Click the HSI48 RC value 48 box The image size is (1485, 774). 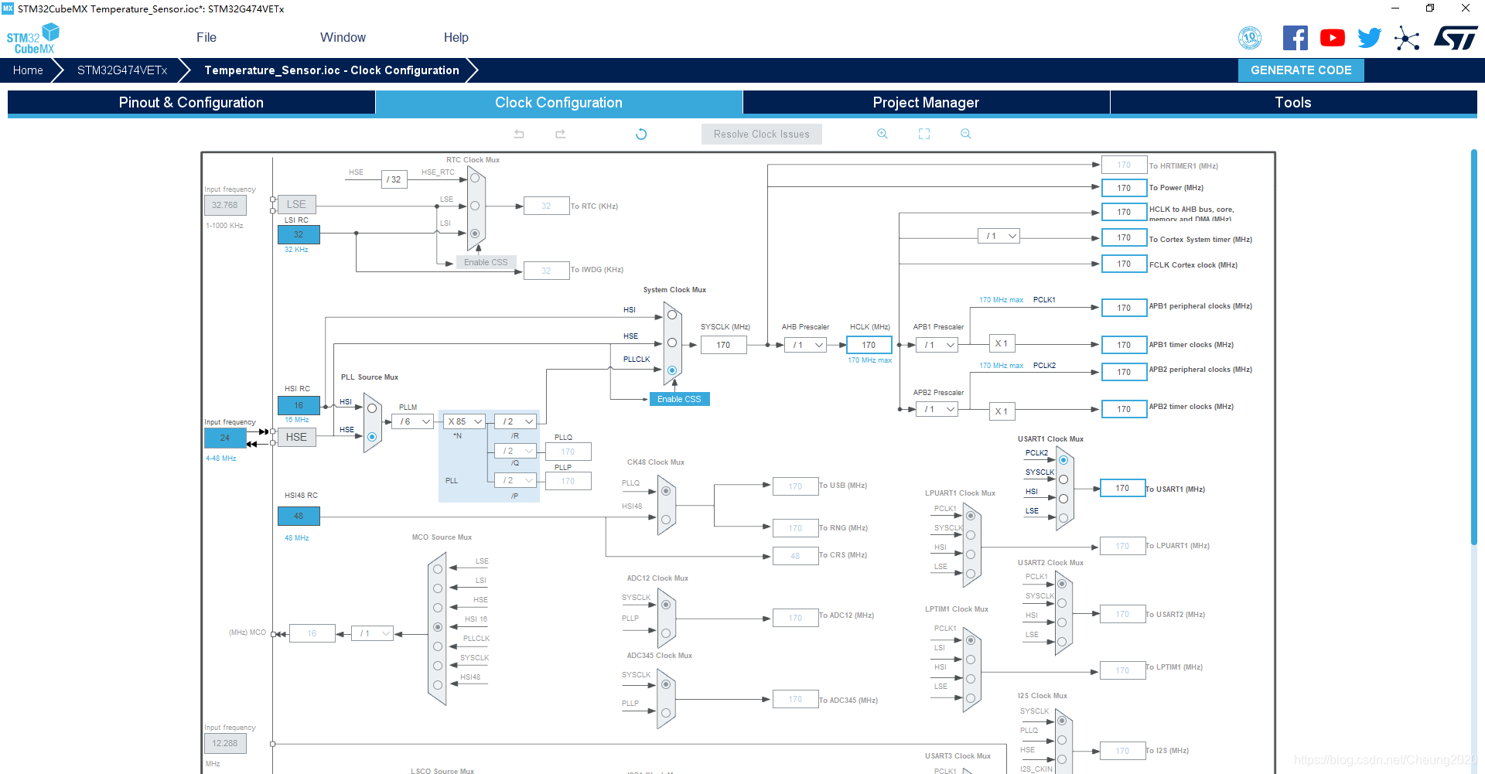pos(299,516)
